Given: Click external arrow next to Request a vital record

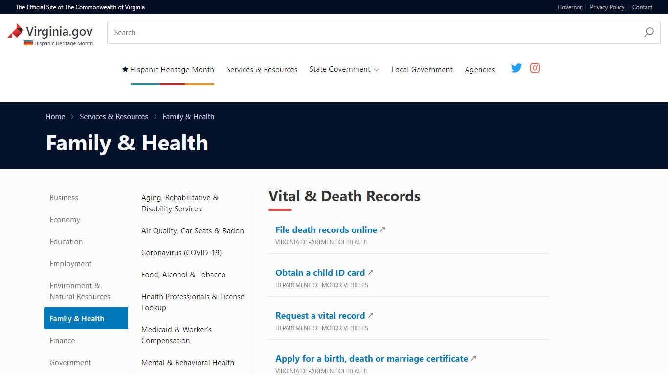Looking at the screenshot, I should coord(371,315).
